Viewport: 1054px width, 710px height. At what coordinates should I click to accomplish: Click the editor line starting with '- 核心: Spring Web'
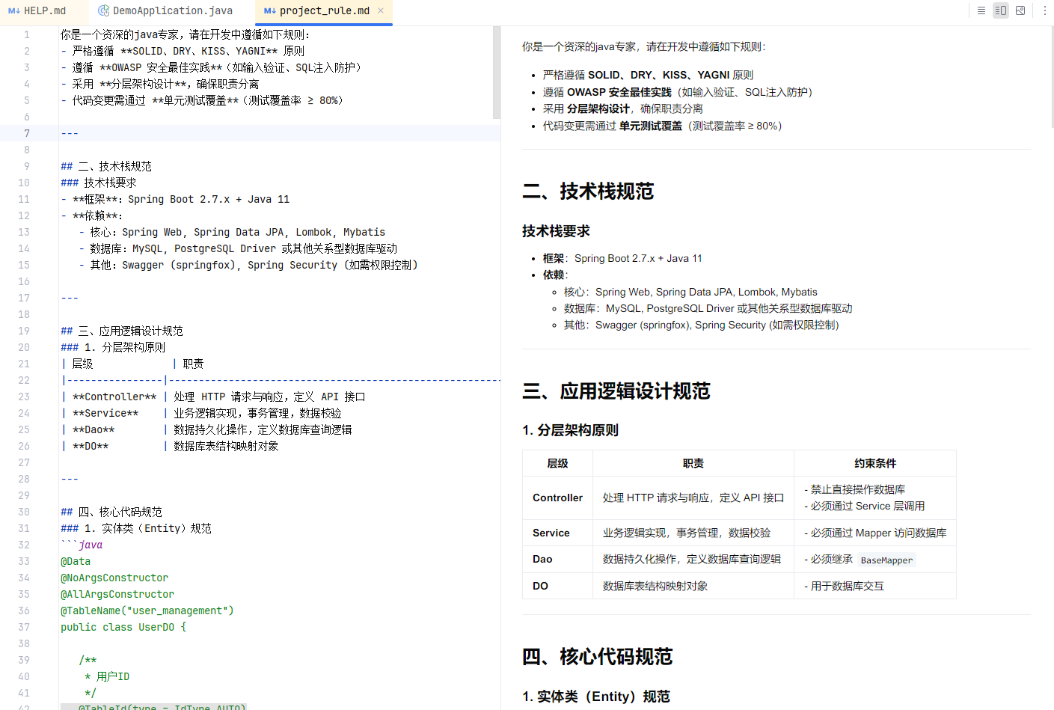pos(232,232)
